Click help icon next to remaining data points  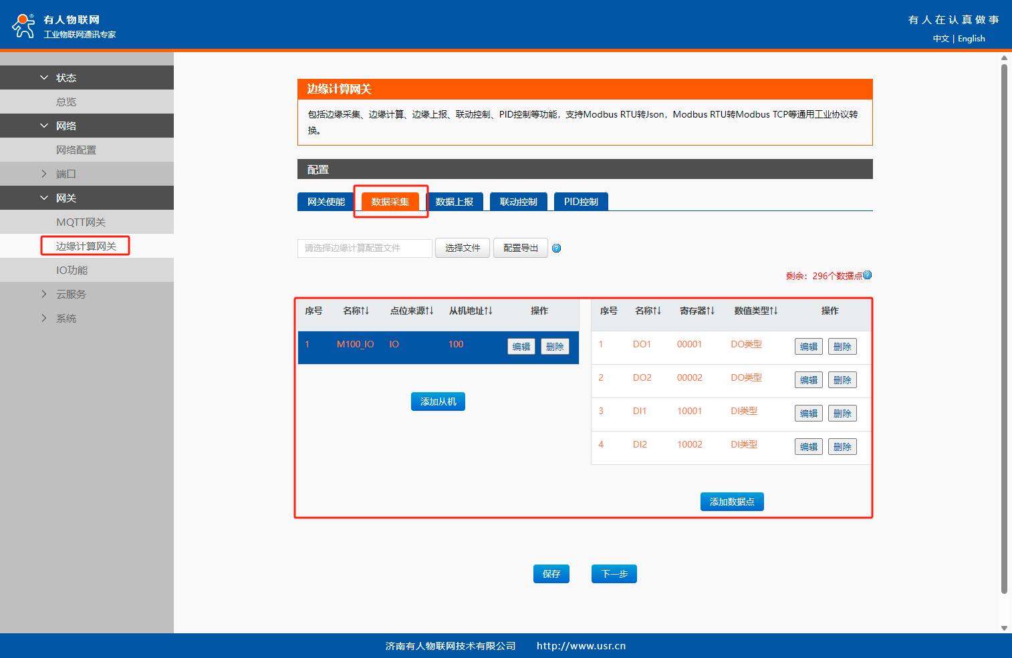click(868, 275)
